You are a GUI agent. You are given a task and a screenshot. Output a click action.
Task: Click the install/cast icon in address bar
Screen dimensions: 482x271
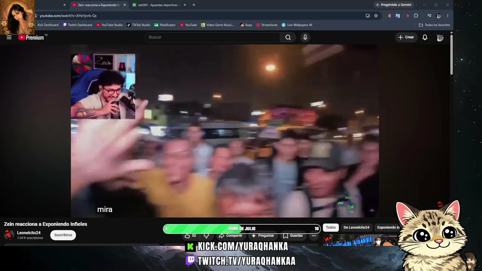[x=368, y=15]
